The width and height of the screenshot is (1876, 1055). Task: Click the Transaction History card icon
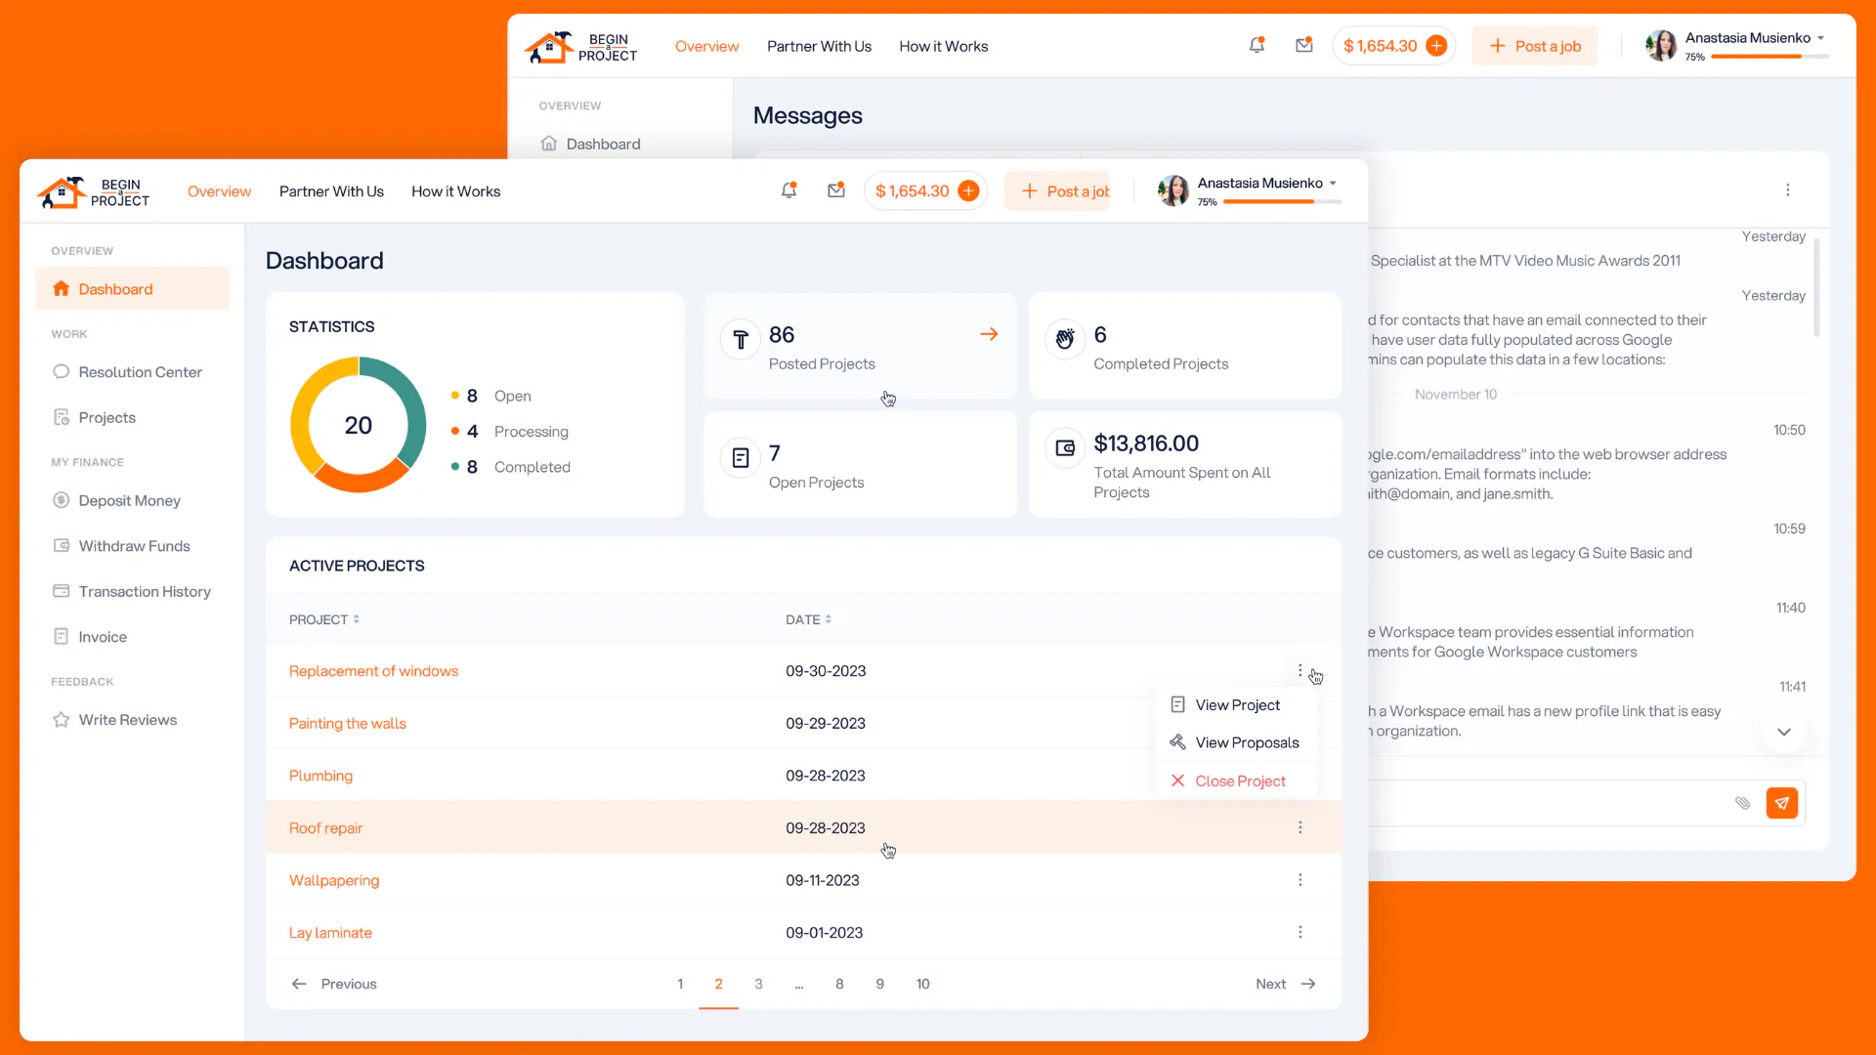point(61,591)
